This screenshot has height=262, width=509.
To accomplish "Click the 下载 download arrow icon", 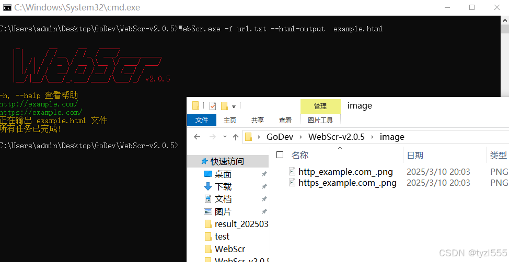I will [208, 186].
